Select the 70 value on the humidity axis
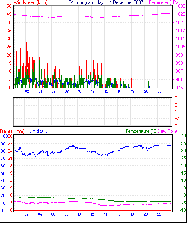The image size is (187, 226). click(3, 159)
